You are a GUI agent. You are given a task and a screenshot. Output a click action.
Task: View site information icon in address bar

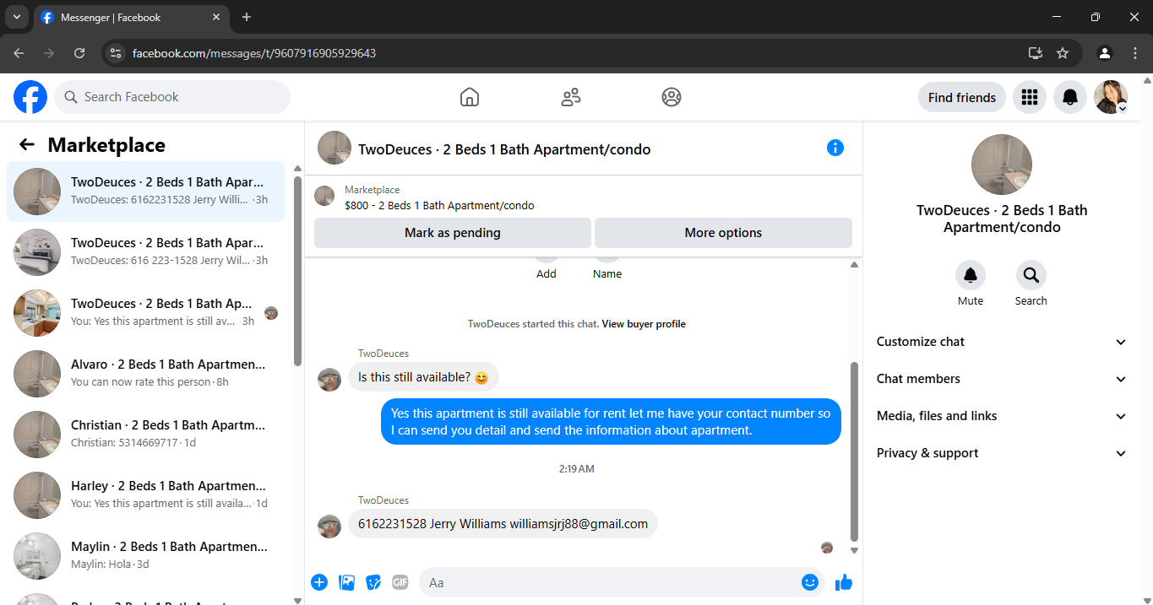(117, 53)
